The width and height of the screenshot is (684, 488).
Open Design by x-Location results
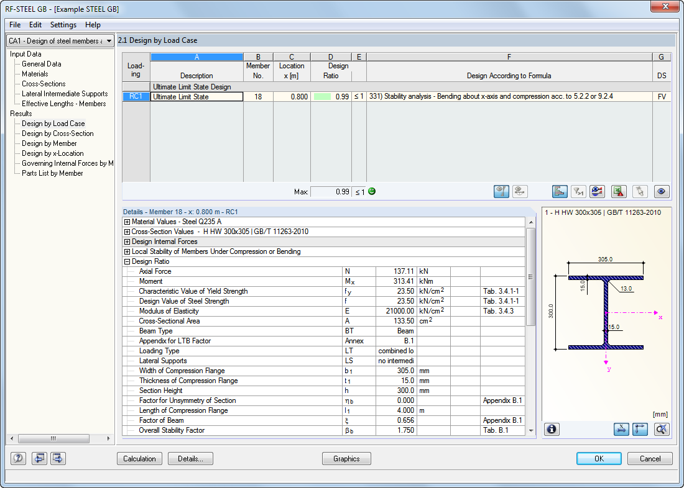click(x=53, y=153)
